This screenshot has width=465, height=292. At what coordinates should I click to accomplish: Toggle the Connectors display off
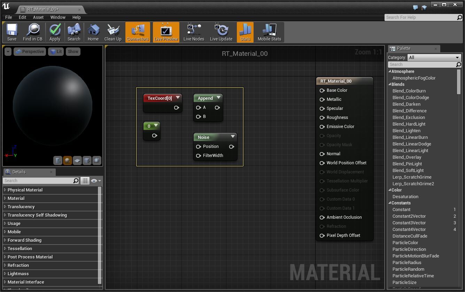coord(138,32)
